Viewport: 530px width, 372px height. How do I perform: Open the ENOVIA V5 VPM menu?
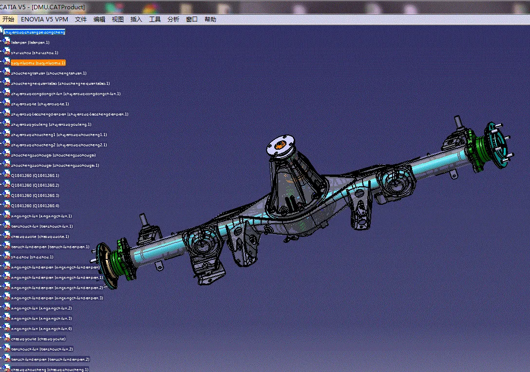(x=44, y=20)
